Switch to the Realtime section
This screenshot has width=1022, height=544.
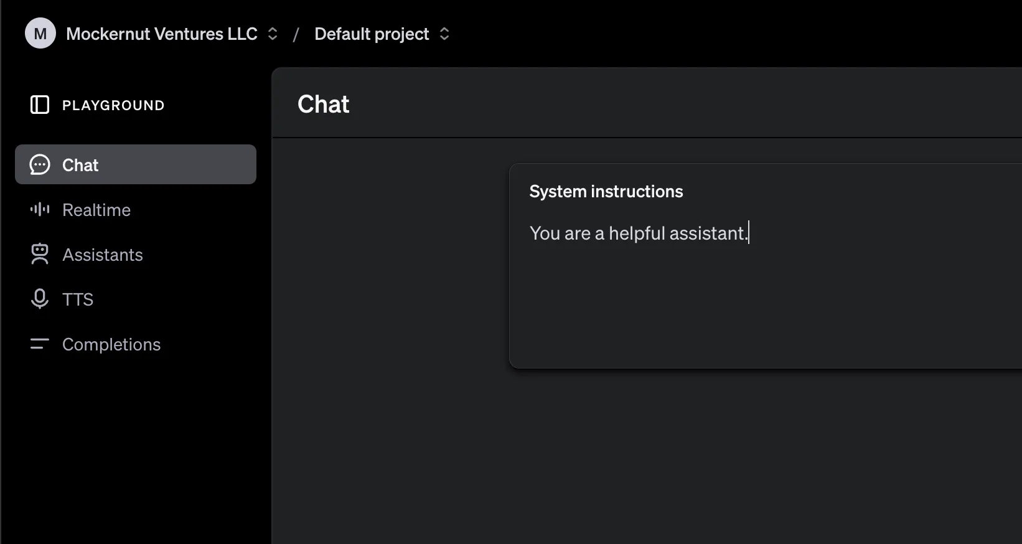click(x=96, y=210)
